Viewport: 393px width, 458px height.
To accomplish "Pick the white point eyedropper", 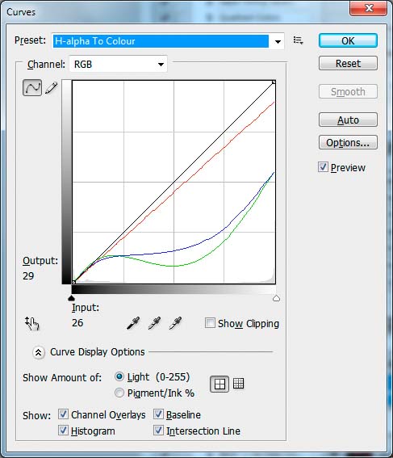I will (175, 323).
